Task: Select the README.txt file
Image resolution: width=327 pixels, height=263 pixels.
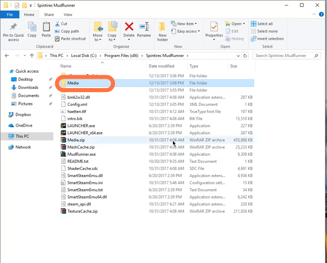Action: pyautogui.click(x=157, y=161)
